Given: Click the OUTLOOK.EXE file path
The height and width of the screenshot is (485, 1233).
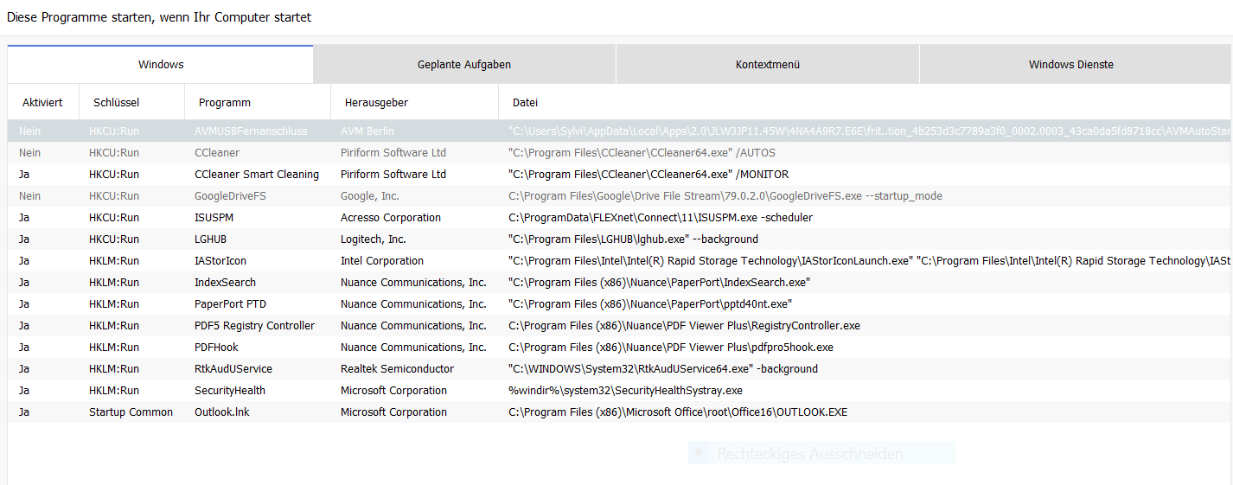Looking at the screenshot, I should (678, 412).
